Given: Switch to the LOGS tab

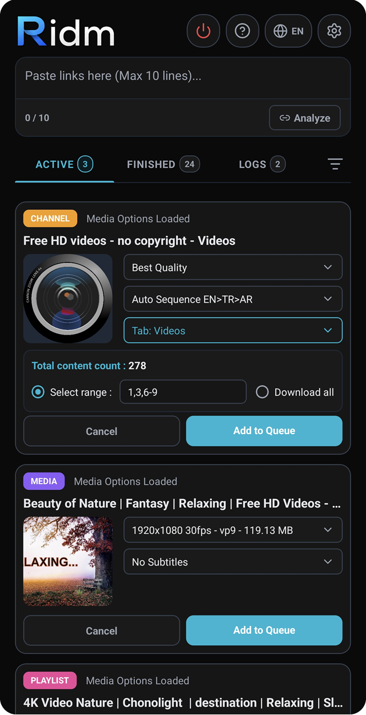Looking at the screenshot, I should (x=262, y=165).
